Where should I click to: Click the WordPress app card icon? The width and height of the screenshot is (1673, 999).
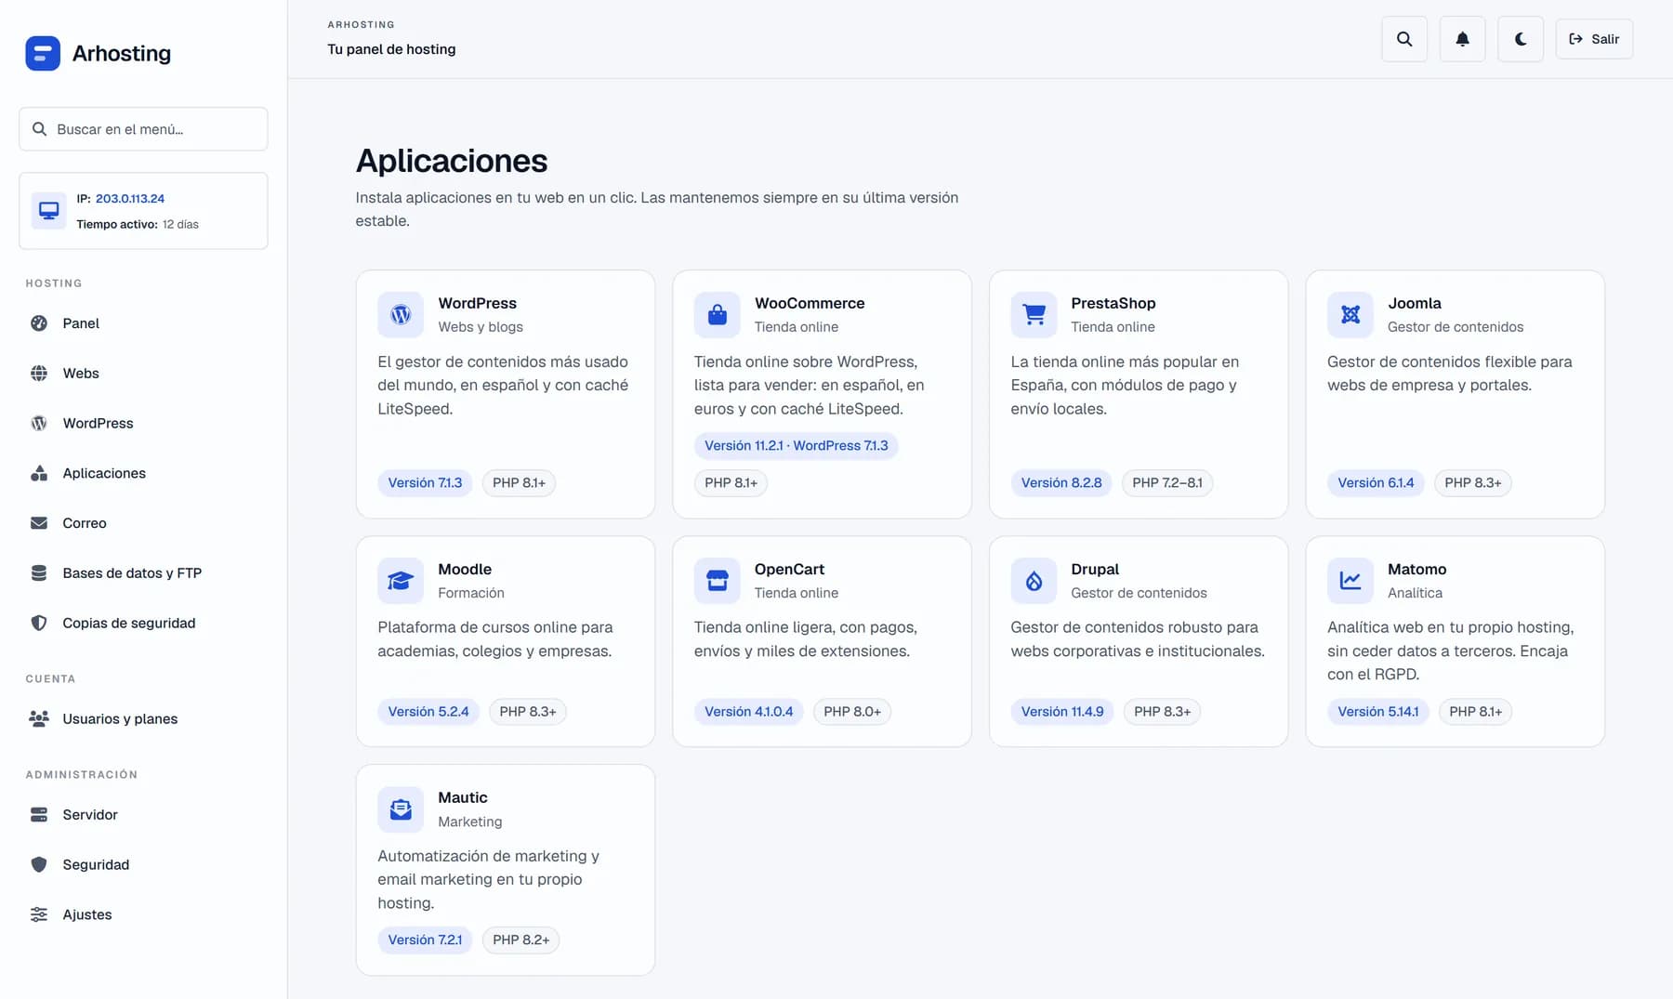pos(401,315)
